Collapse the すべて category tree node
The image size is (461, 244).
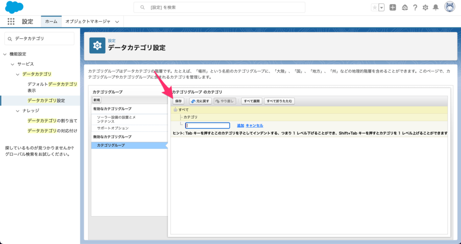click(176, 109)
